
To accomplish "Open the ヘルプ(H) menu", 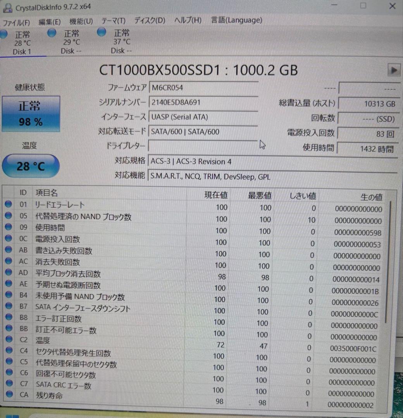I will coord(187,20).
